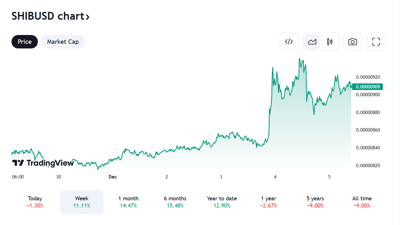Display the All time range
Viewport: 400px width, 225px height.
(x=362, y=202)
